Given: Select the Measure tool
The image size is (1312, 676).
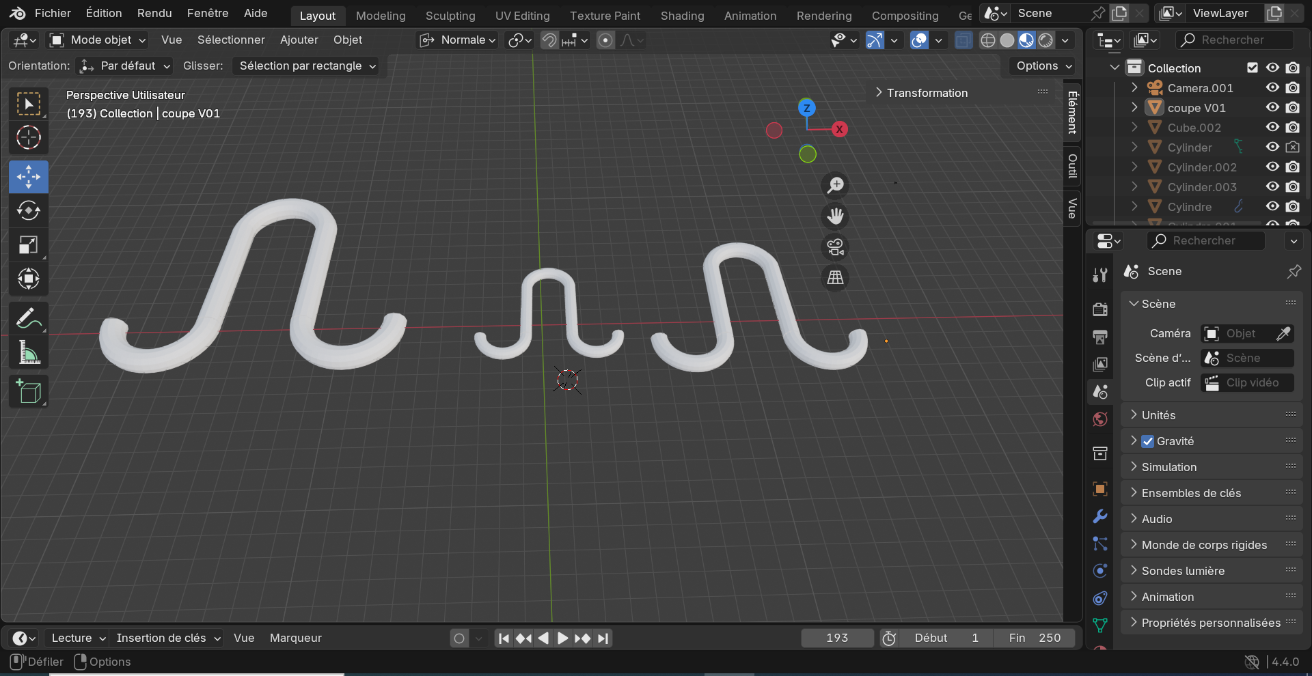Looking at the screenshot, I should 29,352.
